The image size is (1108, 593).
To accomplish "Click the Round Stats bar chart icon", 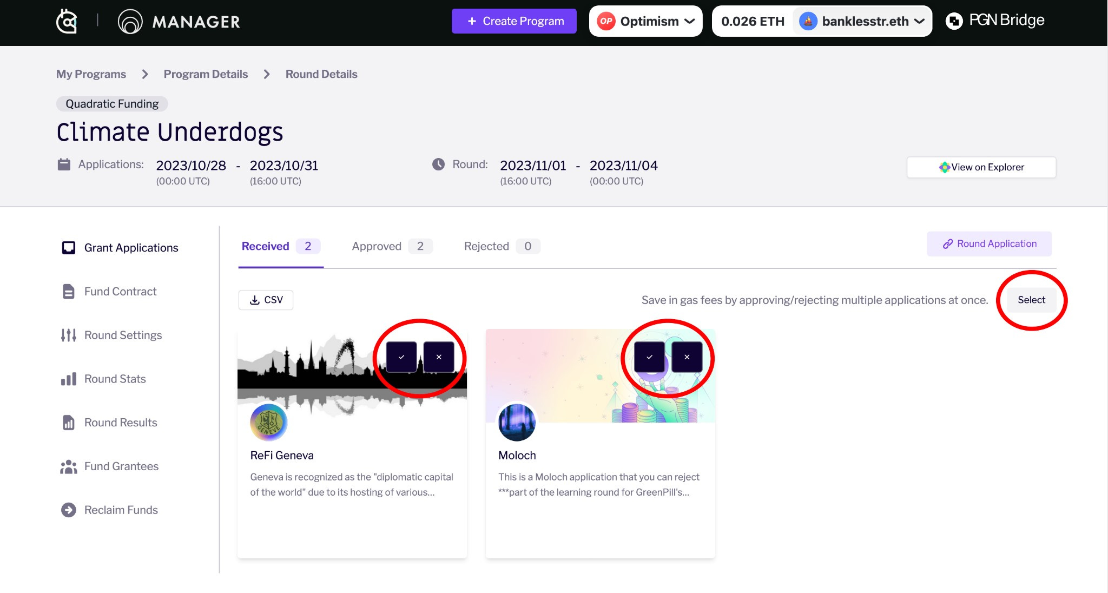I will tap(69, 379).
